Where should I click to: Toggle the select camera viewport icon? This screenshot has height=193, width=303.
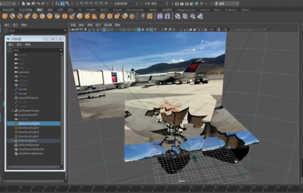[73, 29]
